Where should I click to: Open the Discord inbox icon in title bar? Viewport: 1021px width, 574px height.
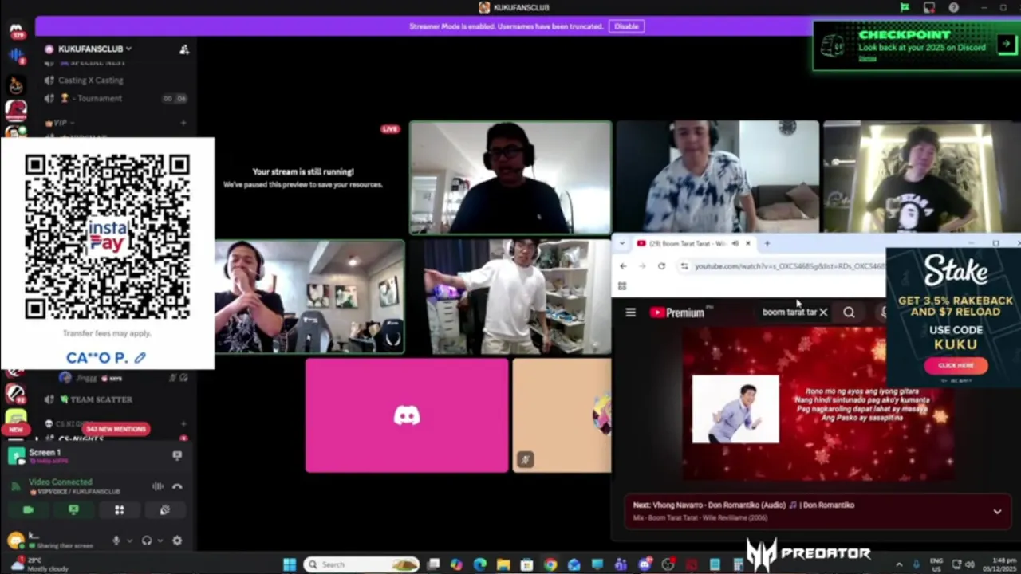(x=929, y=7)
